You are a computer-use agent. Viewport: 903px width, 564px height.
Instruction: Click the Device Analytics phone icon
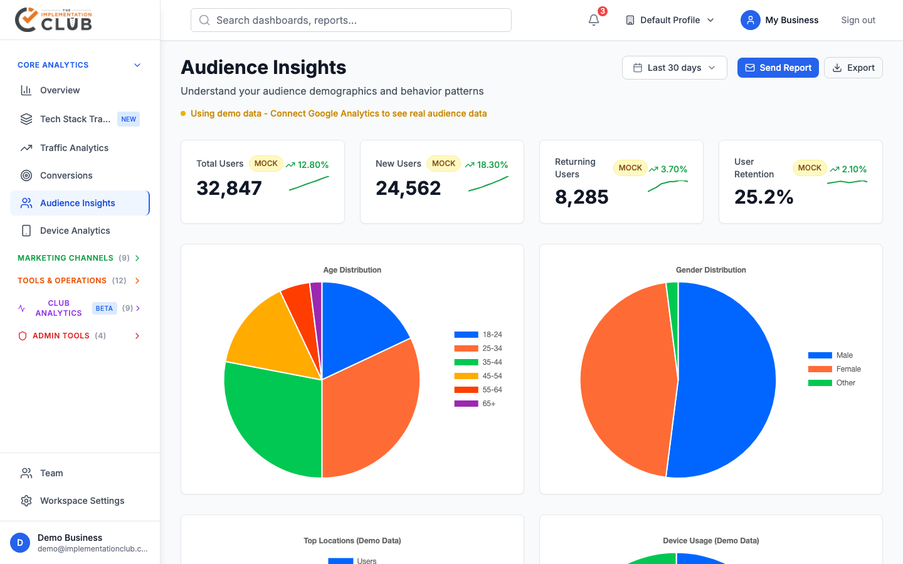[x=26, y=231]
